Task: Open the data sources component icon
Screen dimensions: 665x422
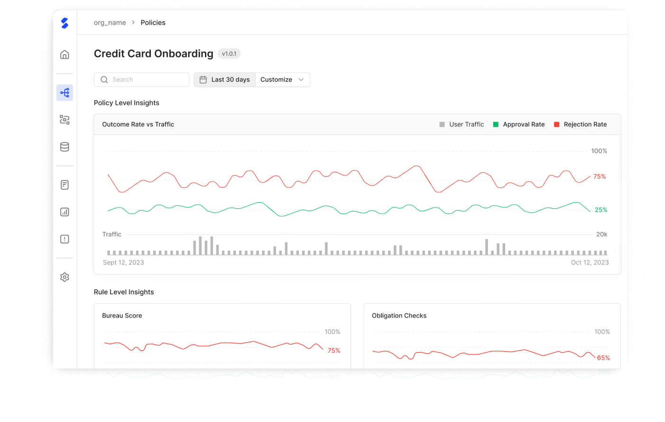Action: coord(65,120)
